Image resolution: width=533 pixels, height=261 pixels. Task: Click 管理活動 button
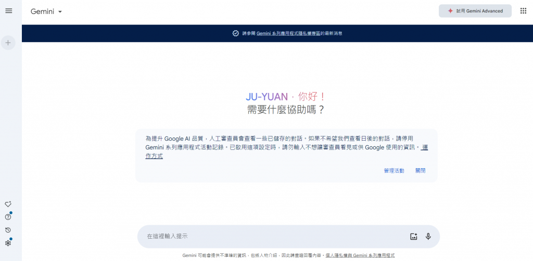click(x=394, y=171)
